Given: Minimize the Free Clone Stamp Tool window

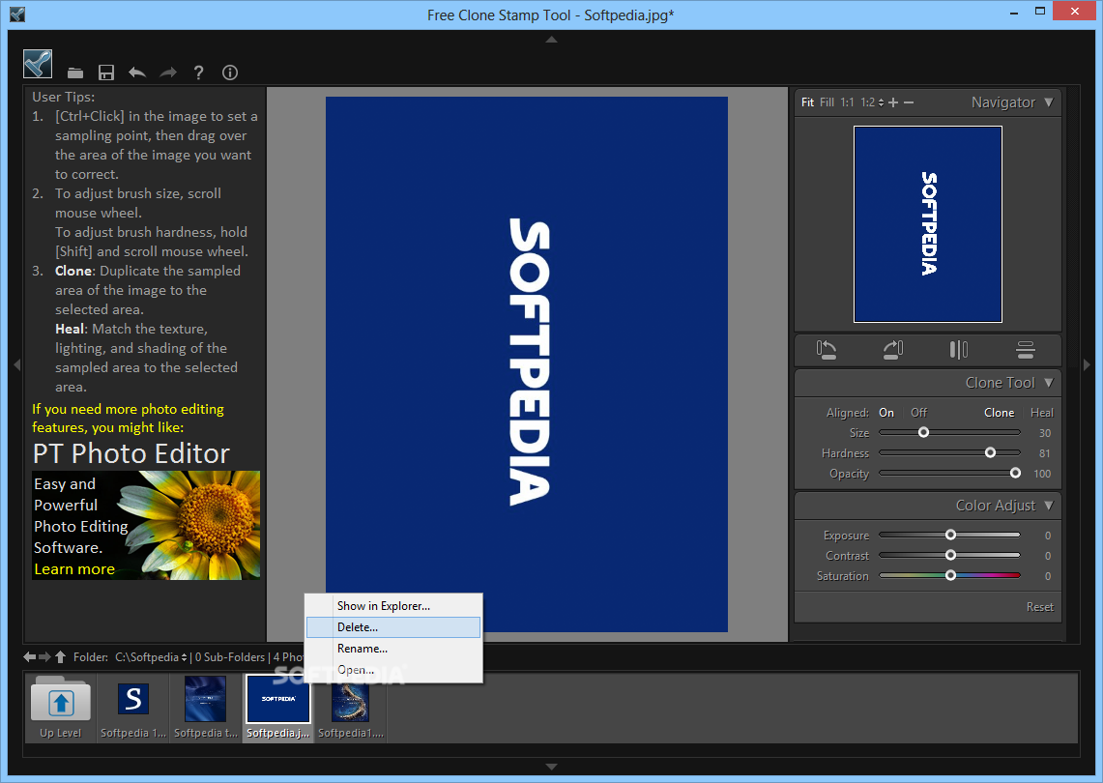Looking at the screenshot, I should 1014,12.
